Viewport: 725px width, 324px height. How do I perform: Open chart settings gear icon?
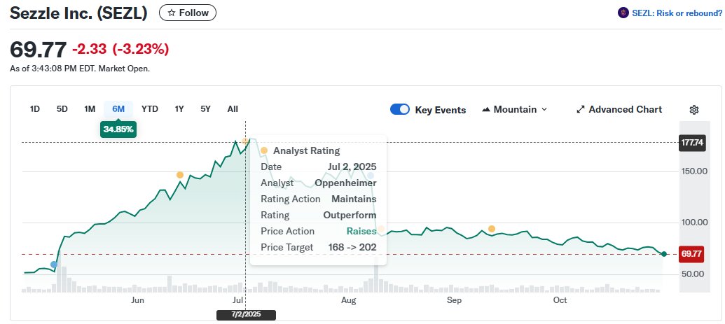(693, 110)
